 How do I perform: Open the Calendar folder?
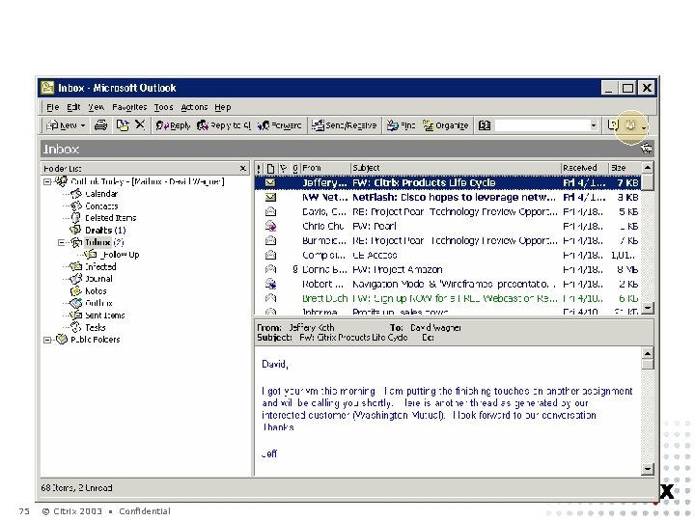click(101, 194)
